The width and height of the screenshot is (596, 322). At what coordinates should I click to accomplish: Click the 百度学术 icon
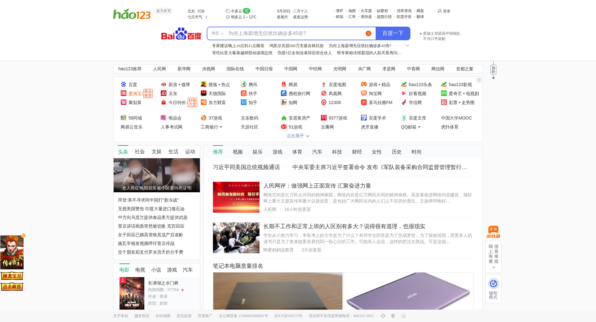(364, 118)
